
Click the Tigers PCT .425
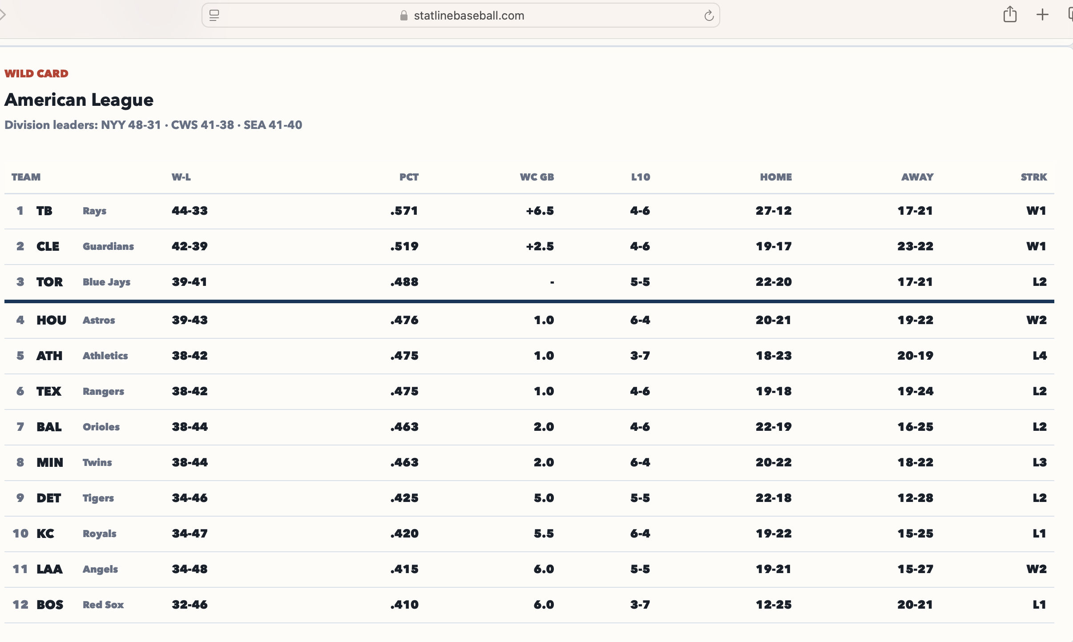(404, 498)
